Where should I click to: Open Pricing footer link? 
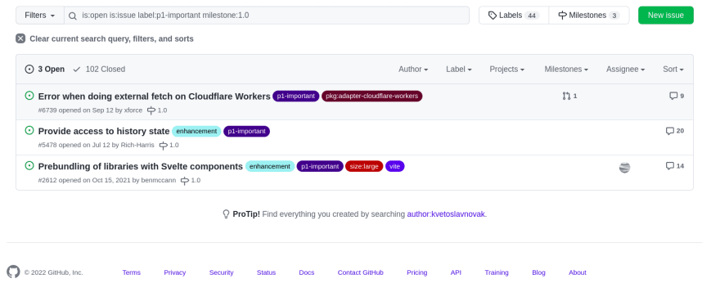[417, 272]
